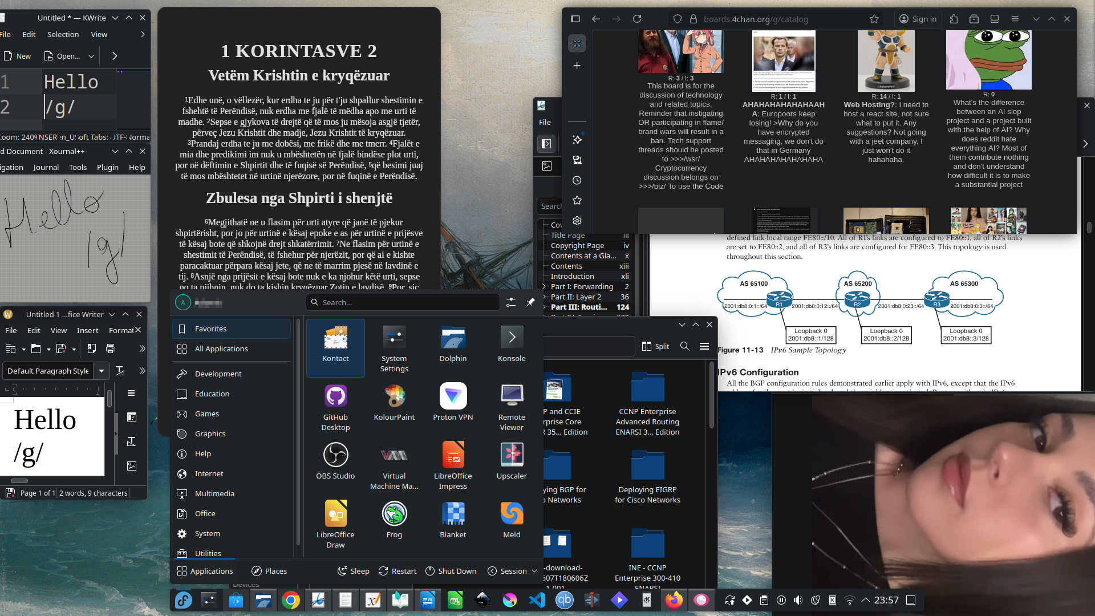This screenshot has height=616, width=1095.
Task: Open Proton VPN from favorites grid
Action: pos(453,402)
